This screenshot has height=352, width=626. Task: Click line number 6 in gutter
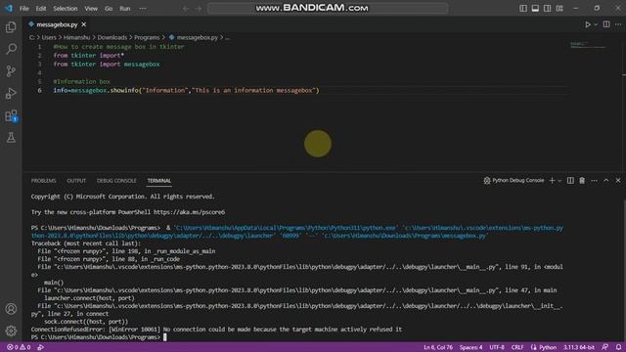[x=39, y=91]
